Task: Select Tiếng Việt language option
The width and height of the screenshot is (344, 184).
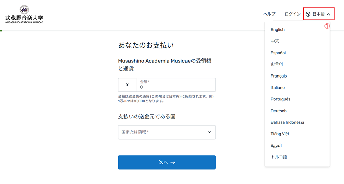Action: (280, 134)
